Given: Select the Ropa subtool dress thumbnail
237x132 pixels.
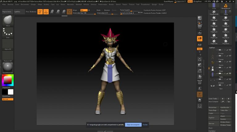Looking at the screenshot, I should click(x=213, y=69).
